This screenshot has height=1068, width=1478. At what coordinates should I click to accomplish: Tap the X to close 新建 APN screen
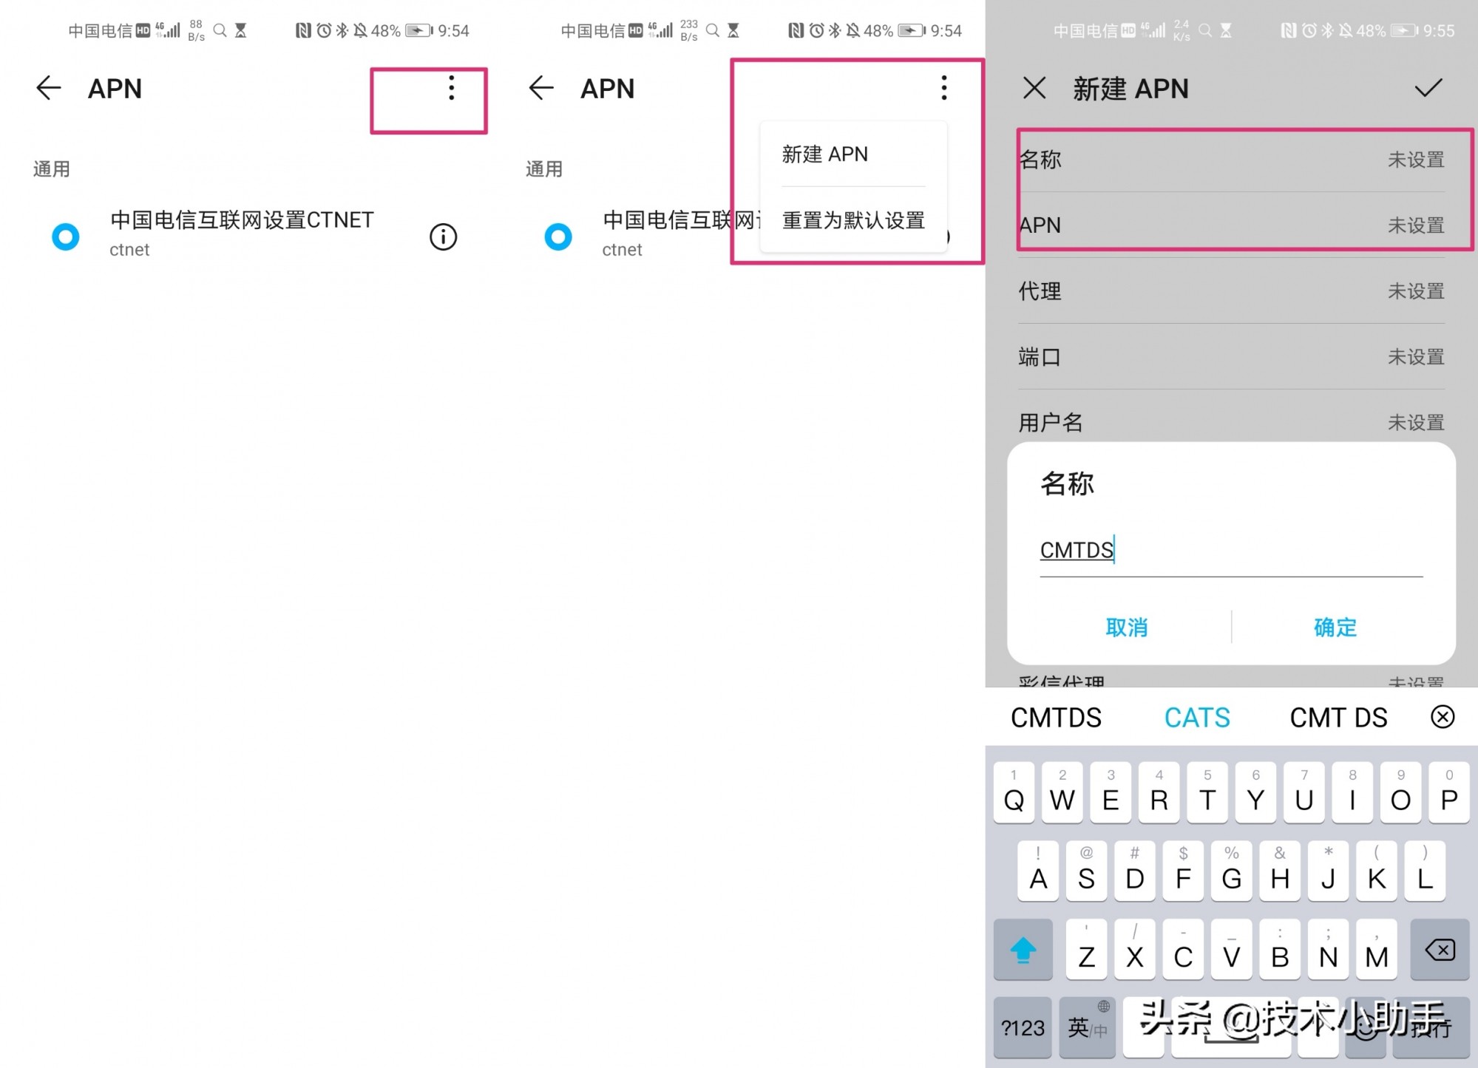pyautogui.click(x=1034, y=88)
